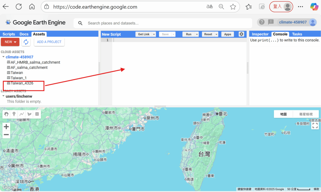
Task: Open the Inspector tab
Action: click(x=260, y=34)
